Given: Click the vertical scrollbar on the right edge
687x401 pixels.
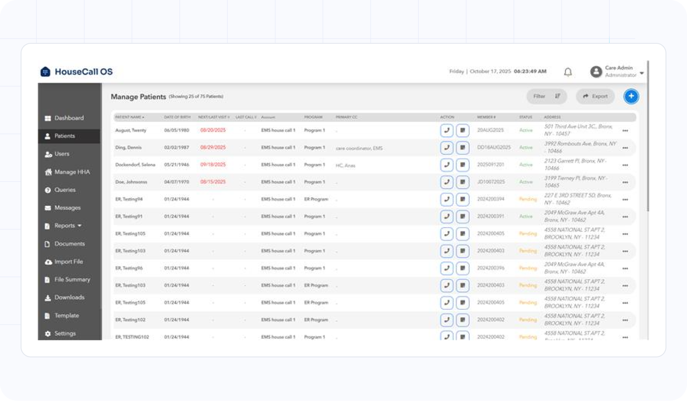Looking at the screenshot, I should (x=647, y=137).
